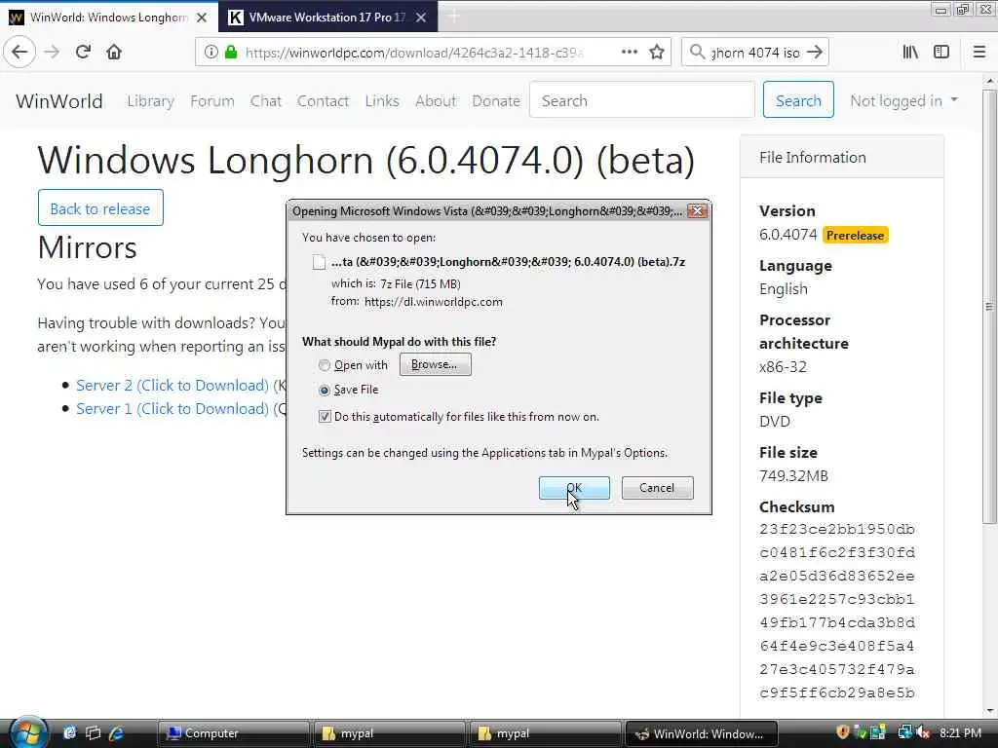
Task: Reload the current page
Action: [x=83, y=53]
